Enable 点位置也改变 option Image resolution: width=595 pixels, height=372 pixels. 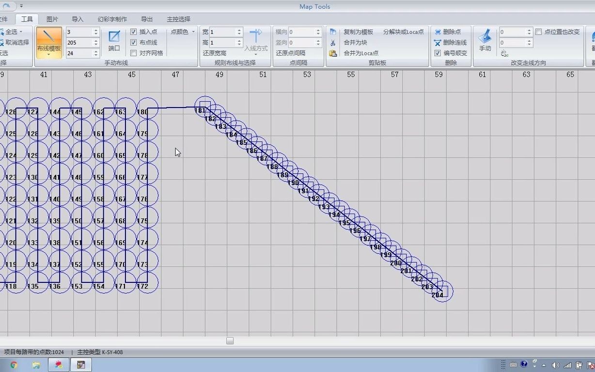(539, 31)
